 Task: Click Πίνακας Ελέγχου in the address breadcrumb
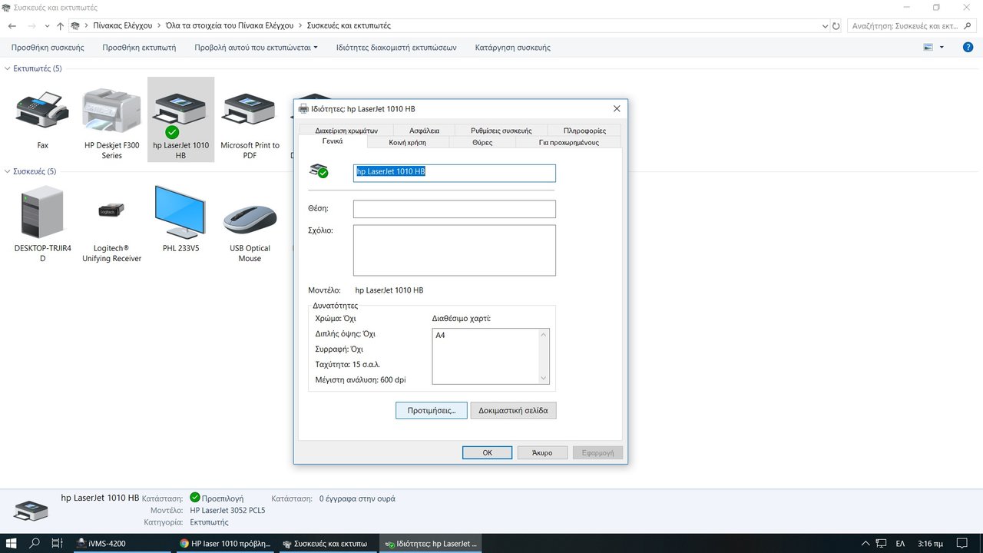[x=123, y=25]
